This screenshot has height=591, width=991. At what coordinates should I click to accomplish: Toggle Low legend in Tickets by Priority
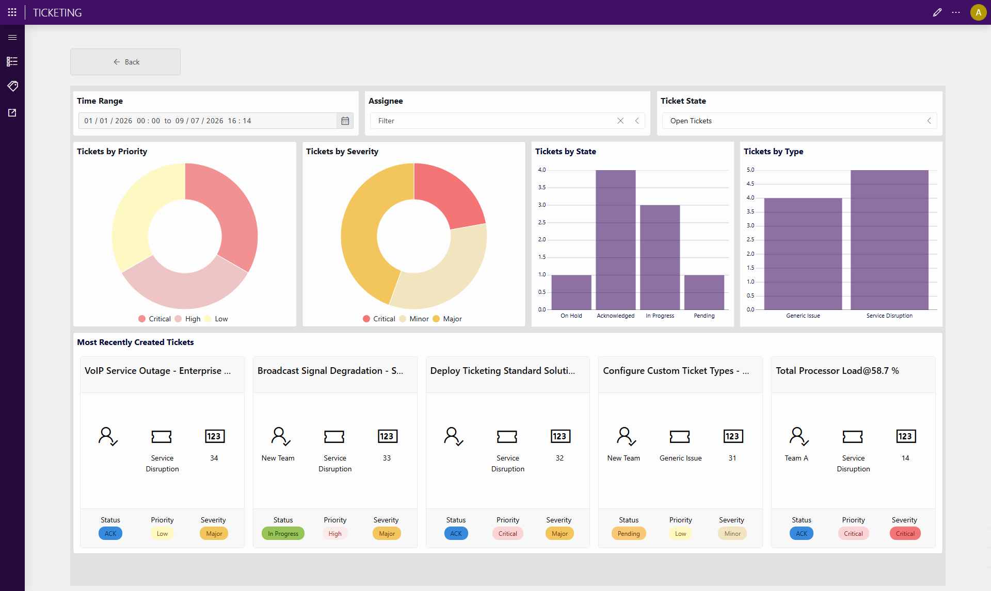tap(216, 319)
